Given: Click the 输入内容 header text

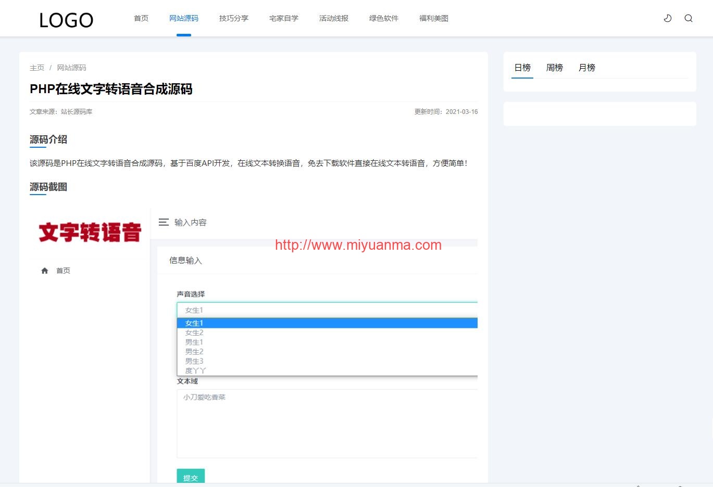Looking at the screenshot, I should pos(191,222).
